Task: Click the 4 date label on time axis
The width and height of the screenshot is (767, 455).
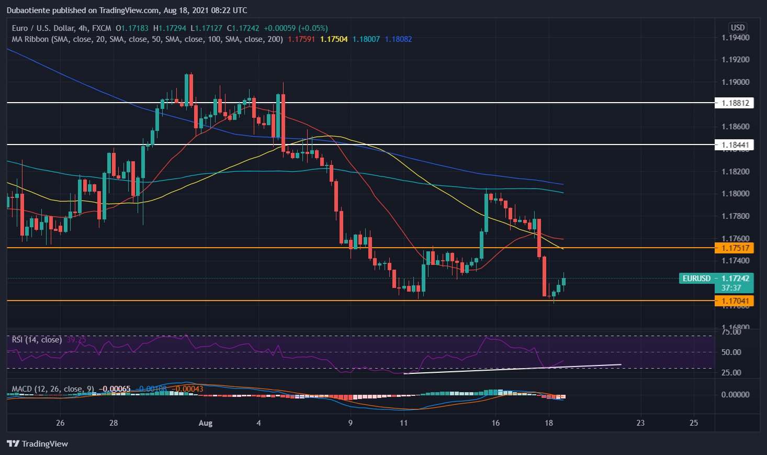Action: [x=259, y=423]
